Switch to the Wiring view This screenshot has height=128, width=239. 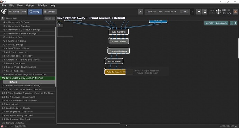pyautogui.click(x=35, y=12)
